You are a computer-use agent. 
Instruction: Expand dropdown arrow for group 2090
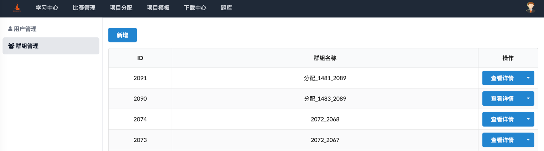coord(528,99)
